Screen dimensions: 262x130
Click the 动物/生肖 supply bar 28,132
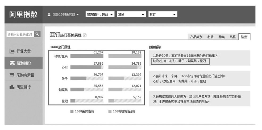(125, 56)
